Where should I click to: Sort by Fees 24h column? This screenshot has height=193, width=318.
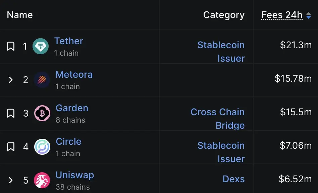[x=282, y=15]
